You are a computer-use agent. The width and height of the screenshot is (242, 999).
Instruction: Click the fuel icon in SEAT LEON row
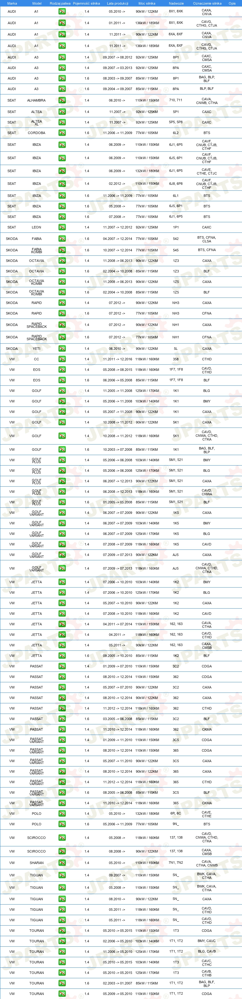click(x=62, y=227)
